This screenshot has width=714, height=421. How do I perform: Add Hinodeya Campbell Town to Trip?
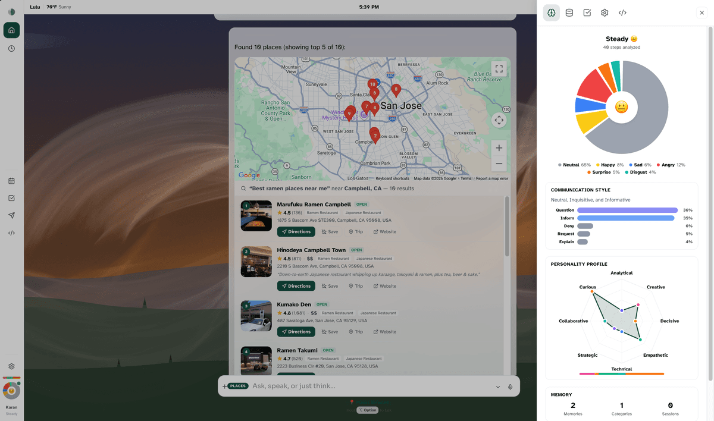click(x=356, y=286)
